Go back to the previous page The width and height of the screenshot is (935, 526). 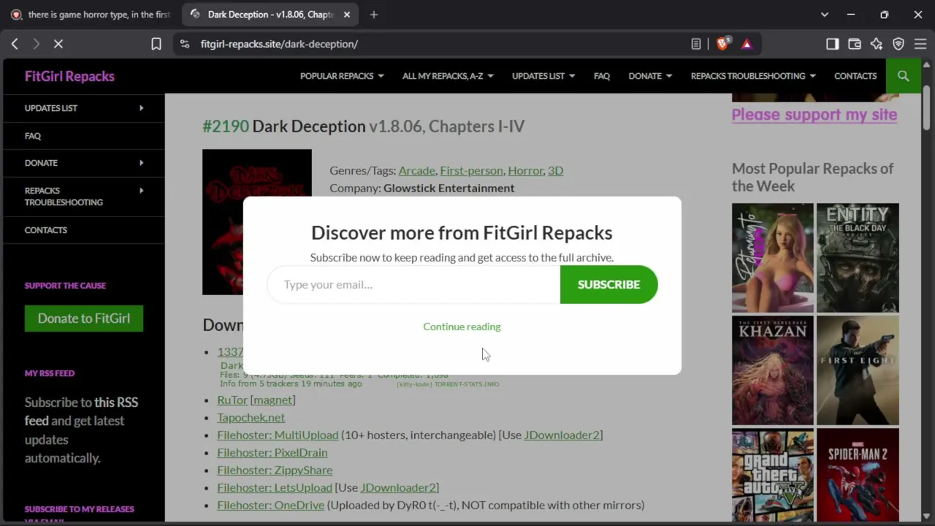pyautogui.click(x=15, y=44)
